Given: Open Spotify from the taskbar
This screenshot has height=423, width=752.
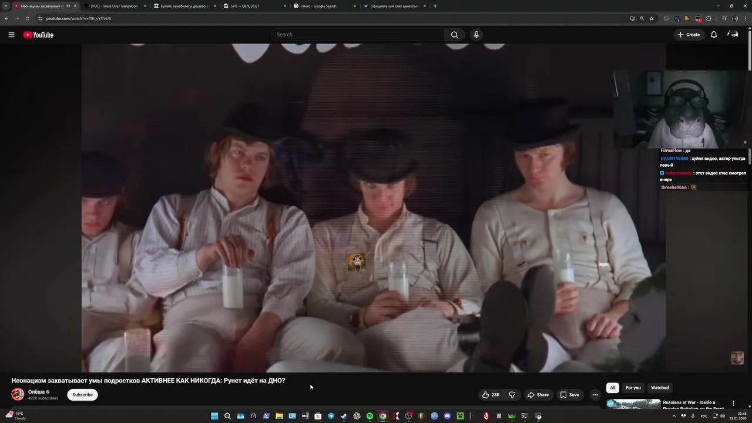Looking at the screenshot, I should coord(370,416).
